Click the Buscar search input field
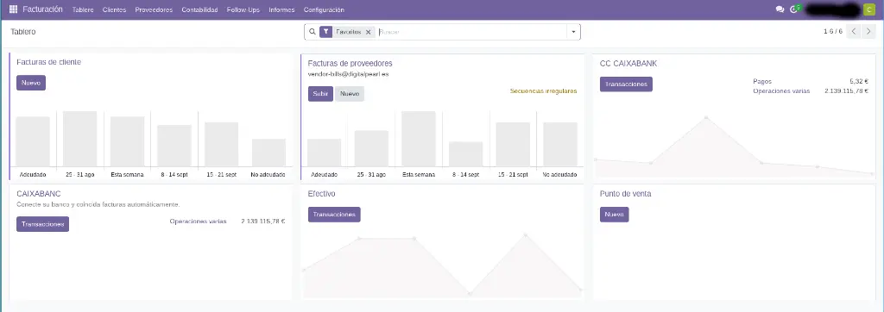 coord(471,32)
